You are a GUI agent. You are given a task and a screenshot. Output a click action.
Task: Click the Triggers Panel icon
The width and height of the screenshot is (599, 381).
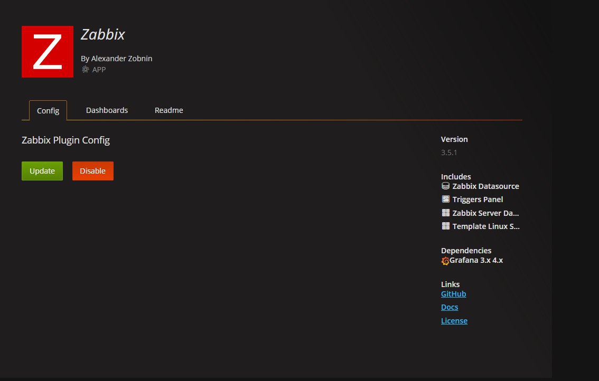click(x=445, y=199)
